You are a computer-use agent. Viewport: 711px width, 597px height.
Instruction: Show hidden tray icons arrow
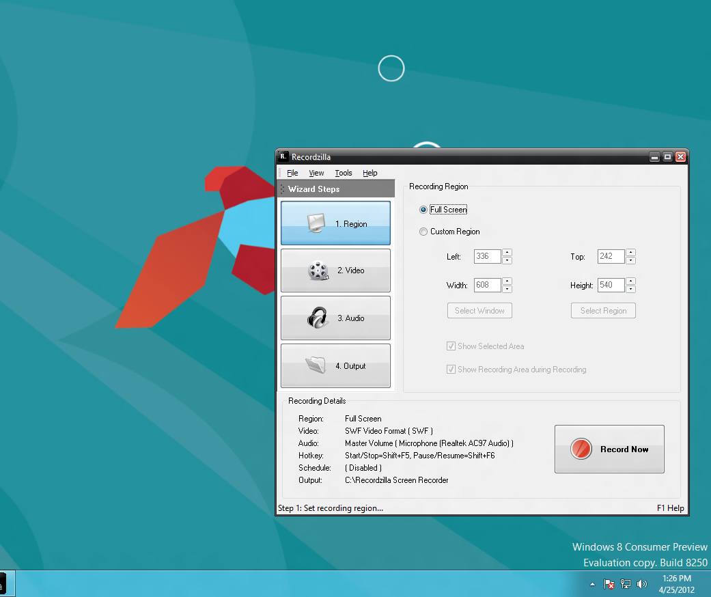(592, 584)
